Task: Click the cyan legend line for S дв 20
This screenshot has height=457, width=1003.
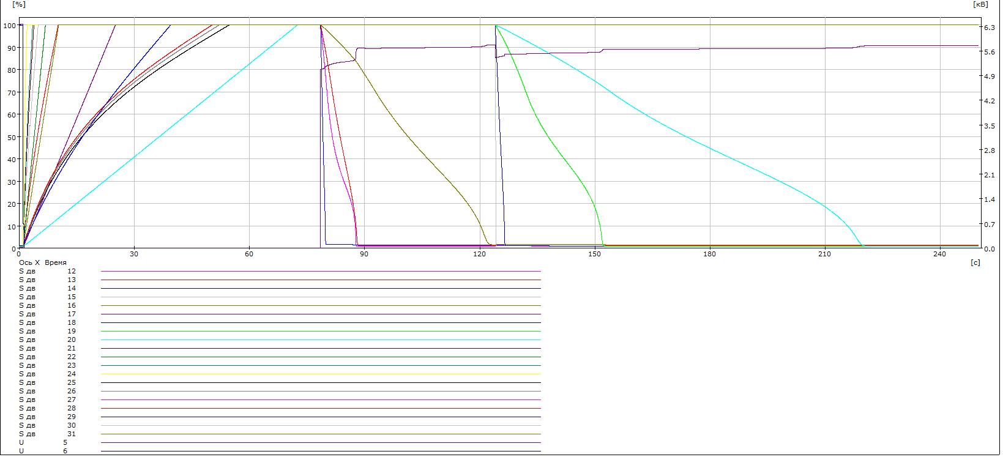Action: (321, 340)
